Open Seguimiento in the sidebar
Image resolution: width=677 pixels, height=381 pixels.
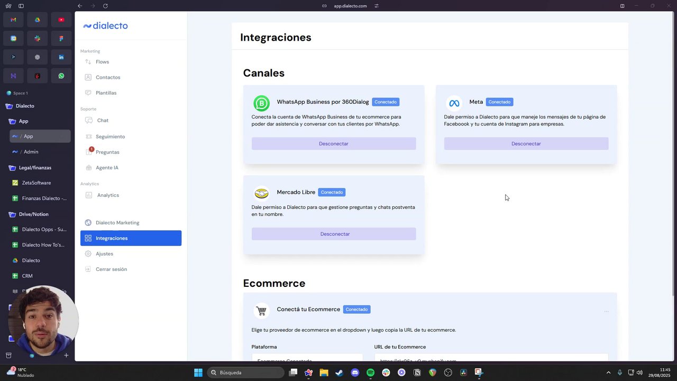point(131,137)
